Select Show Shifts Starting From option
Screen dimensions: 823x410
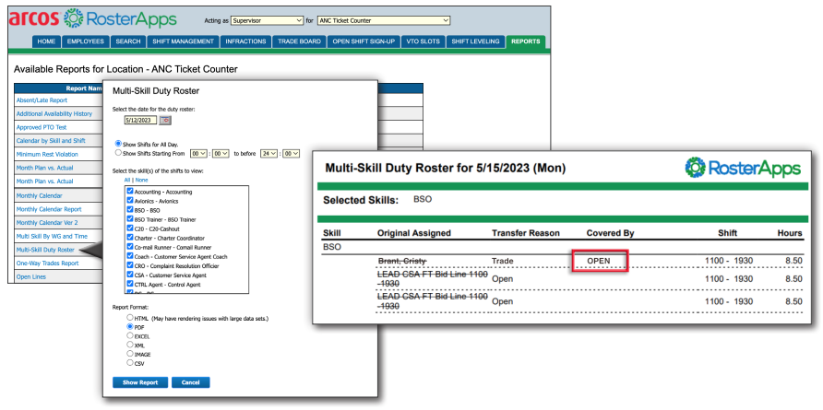pyautogui.click(x=117, y=153)
